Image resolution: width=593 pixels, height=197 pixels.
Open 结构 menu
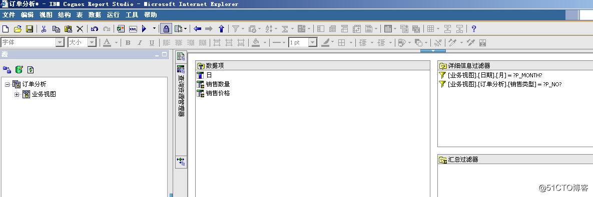tap(64, 15)
